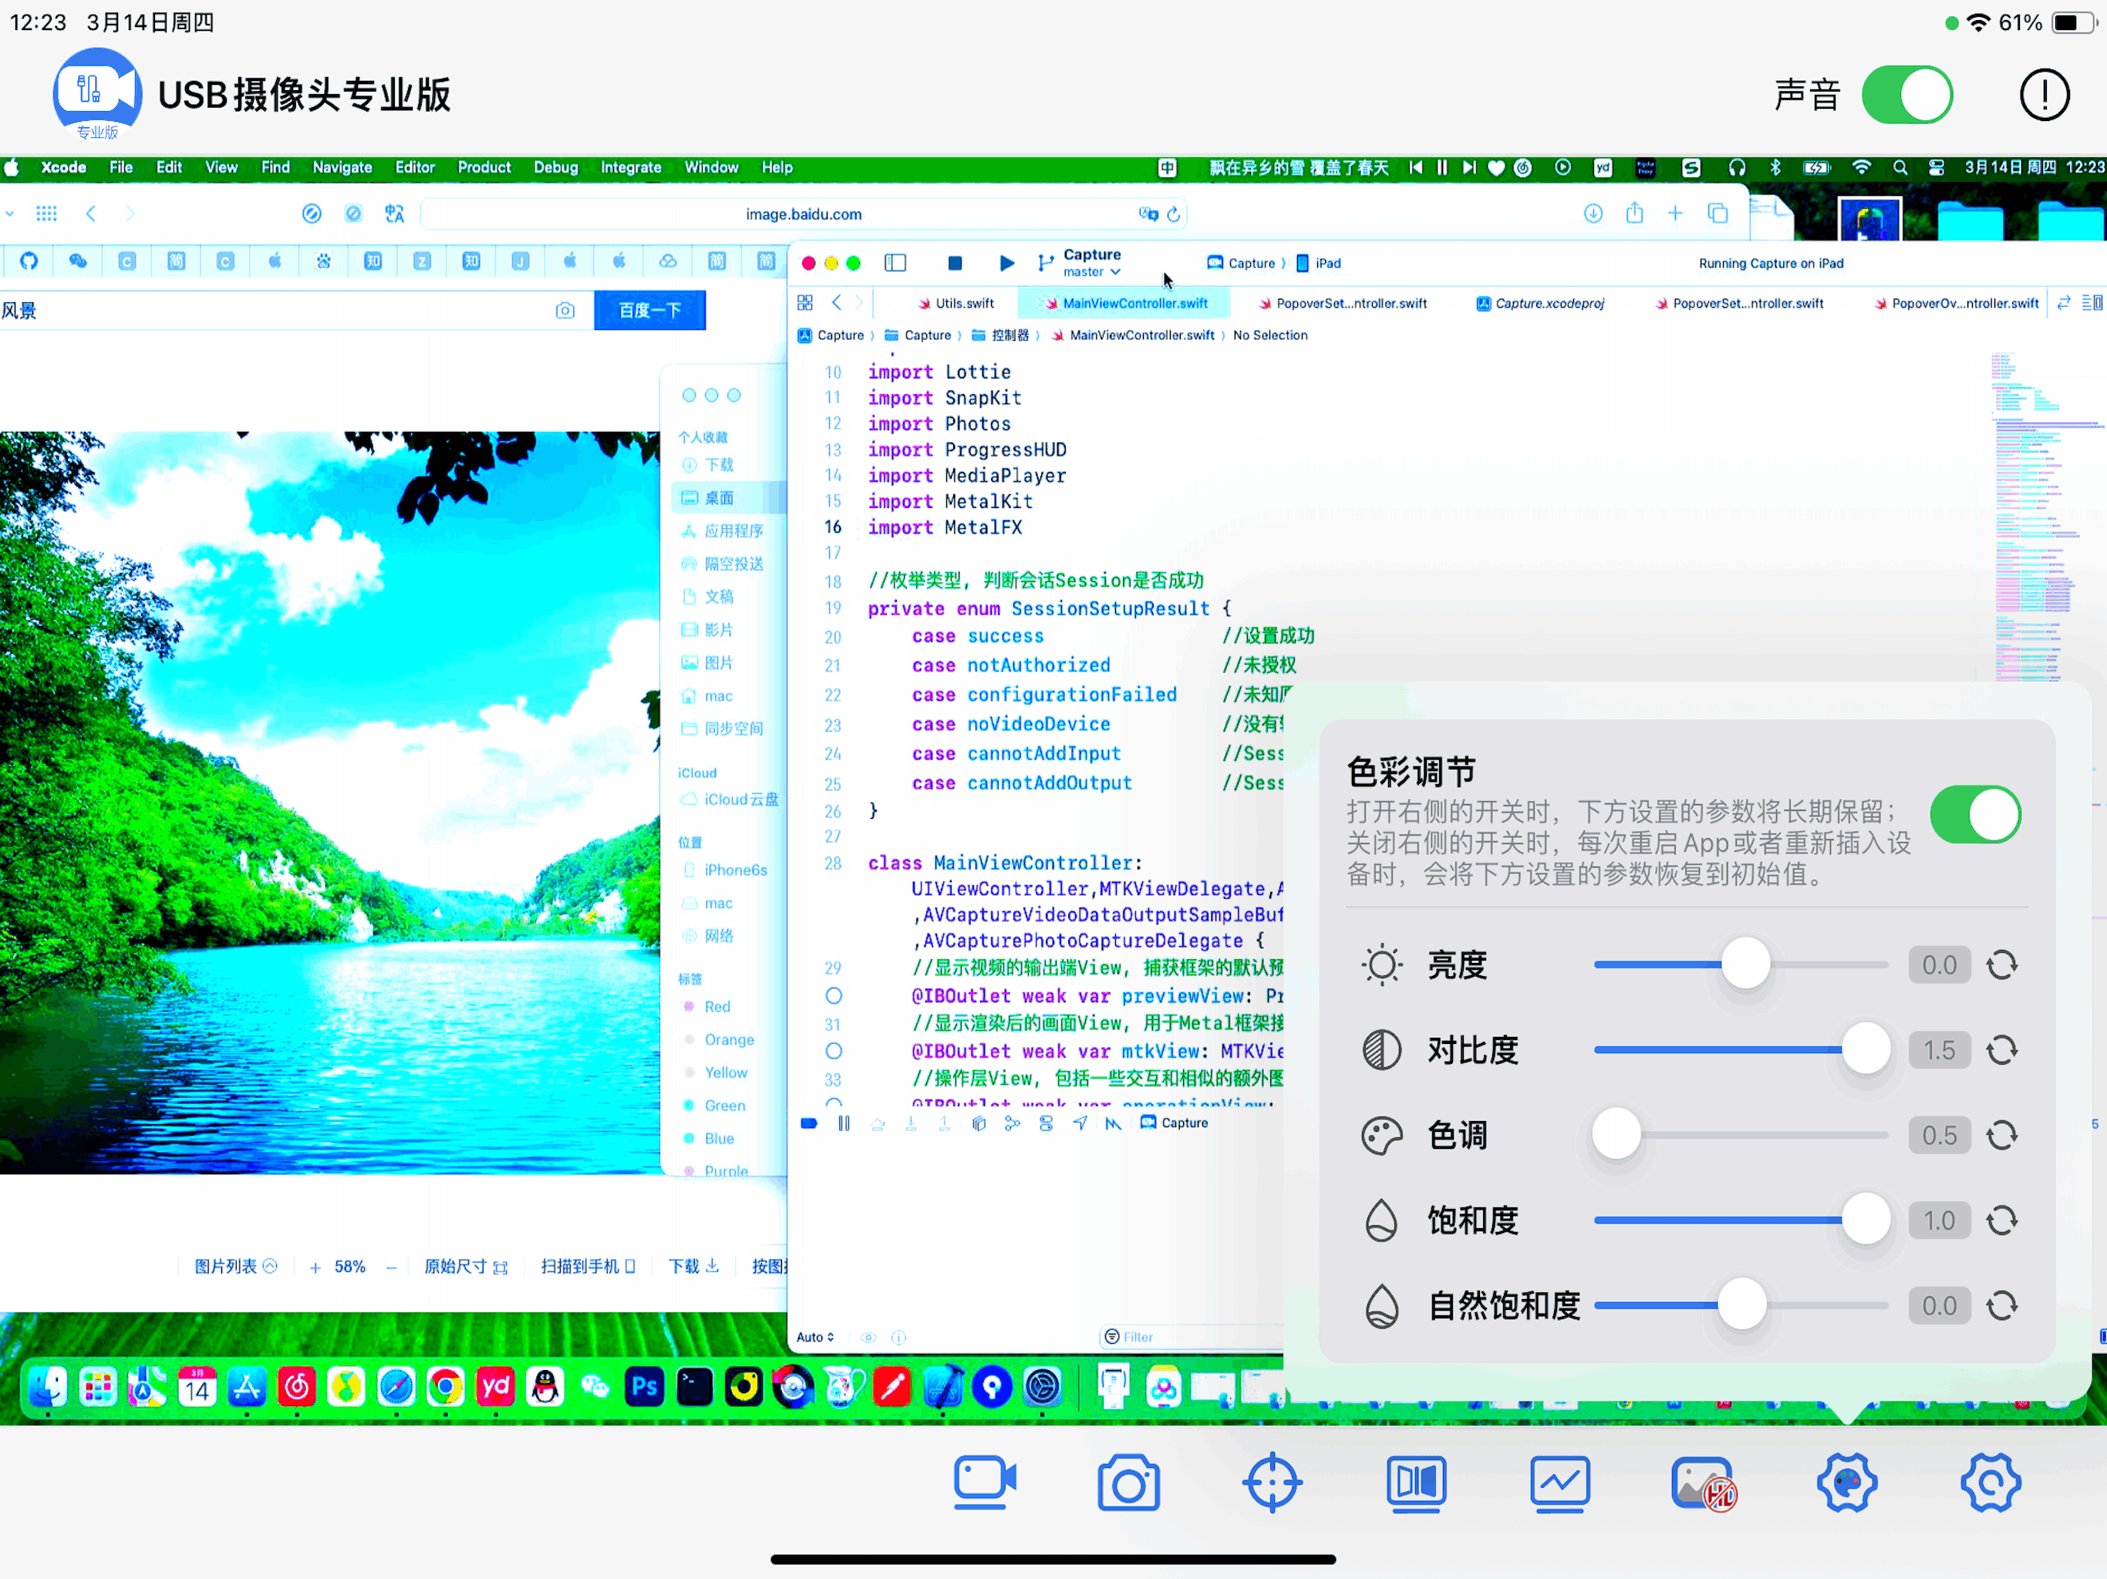Click the pause debug icon in Xcode debug bar
Image resolution: width=2107 pixels, height=1579 pixels.
tap(844, 1124)
